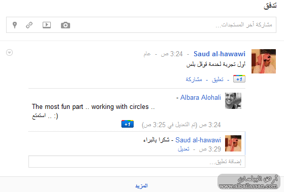This screenshot has width=284, height=192.
Task: Click the 3:24 ص post timestamp
Action: pyautogui.click(x=172, y=54)
